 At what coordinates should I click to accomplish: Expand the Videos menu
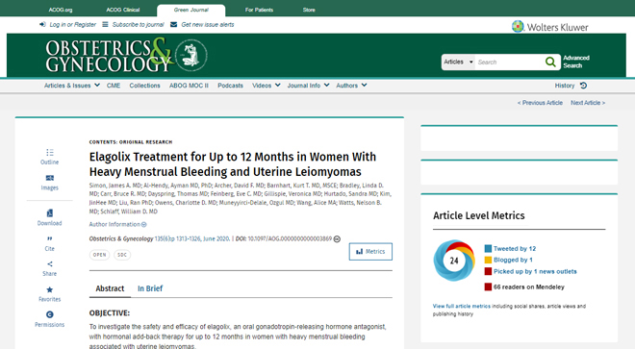click(x=267, y=86)
